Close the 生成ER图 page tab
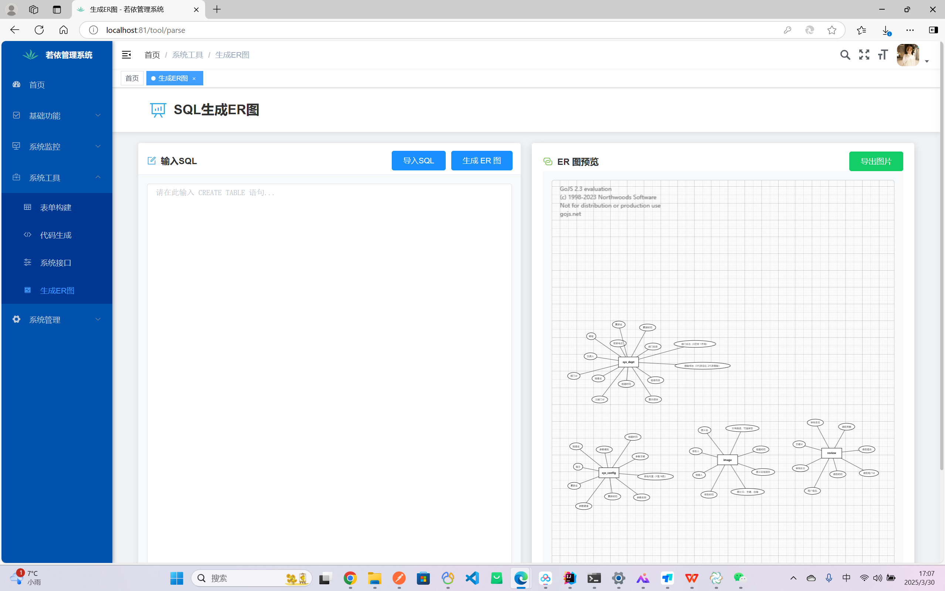 (x=194, y=79)
